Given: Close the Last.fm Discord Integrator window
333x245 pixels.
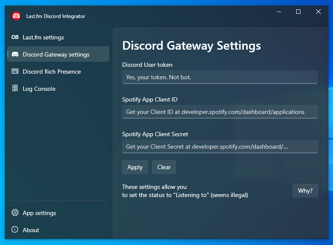Looking at the screenshot, I should click(318, 12).
